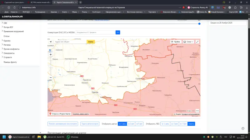The image size is (250, 140).
Task: Expand the Потери ВСУ sidebar section
Action: (8, 27)
